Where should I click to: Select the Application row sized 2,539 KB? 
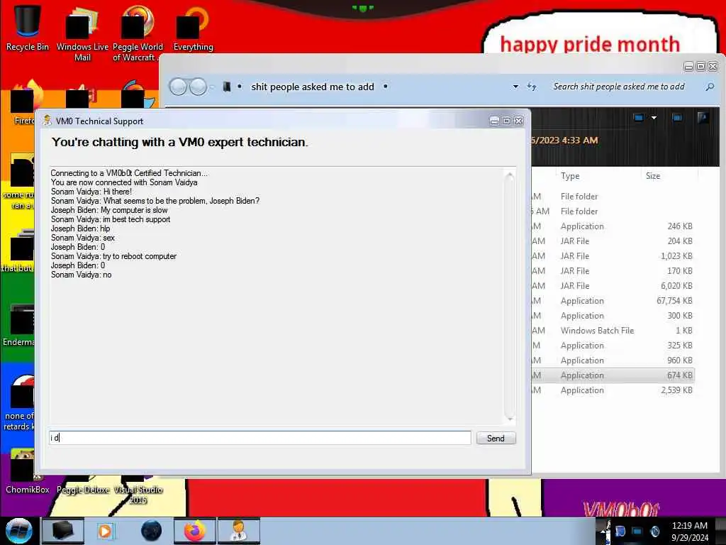pos(613,390)
